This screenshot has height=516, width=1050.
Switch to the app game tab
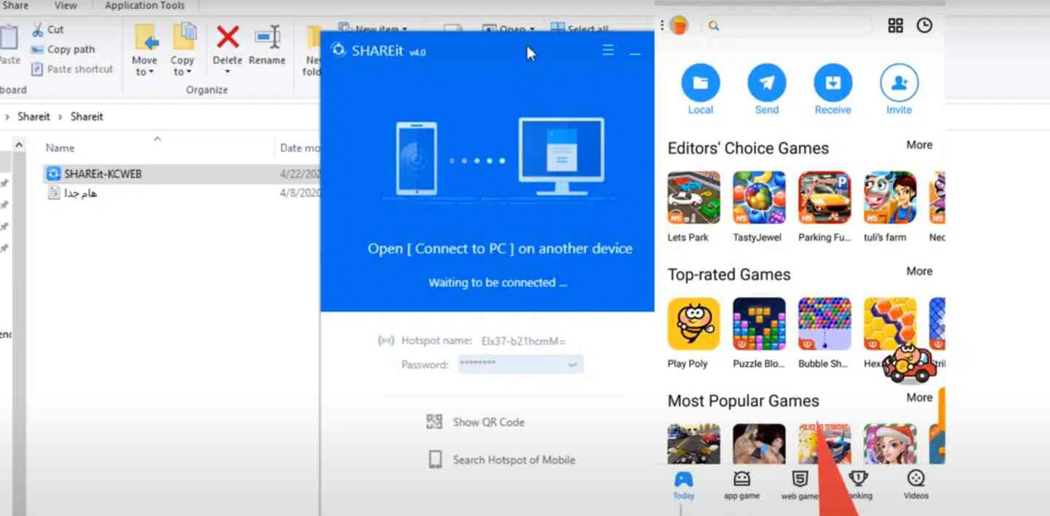pos(742,485)
